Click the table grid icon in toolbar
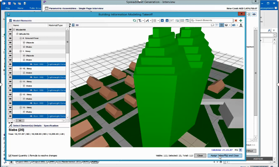The width and height of the screenshot is (279, 167). pos(182,20)
